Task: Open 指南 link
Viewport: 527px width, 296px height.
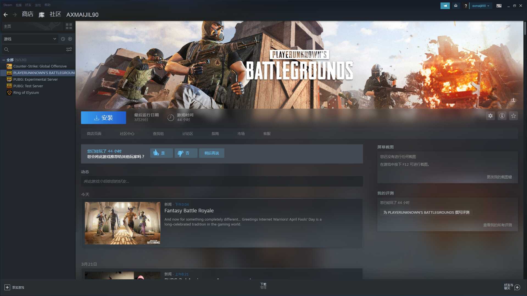Action: 215,134
